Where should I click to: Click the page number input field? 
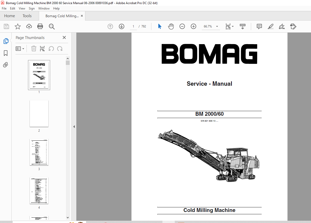point(133,26)
